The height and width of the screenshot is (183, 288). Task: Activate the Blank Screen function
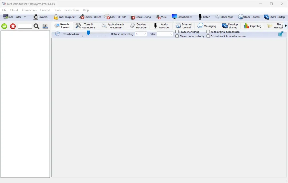[183, 17]
